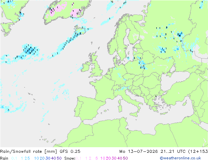This screenshot has height=161, width=208.
Task: Click the 'Rain/Snowfall rate [mm] GFS 0.25' title
Action: tap(40, 151)
